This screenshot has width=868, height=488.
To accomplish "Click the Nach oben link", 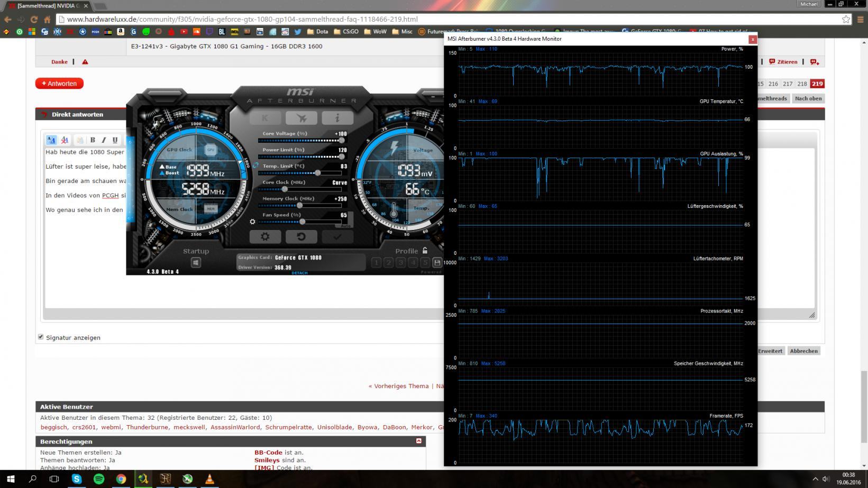I will tap(808, 98).
